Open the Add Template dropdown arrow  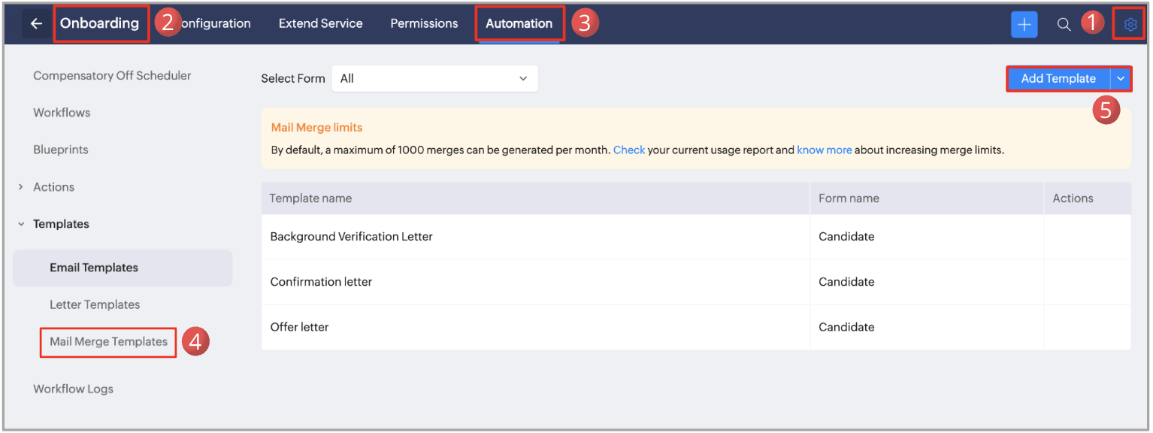point(1121,78)
